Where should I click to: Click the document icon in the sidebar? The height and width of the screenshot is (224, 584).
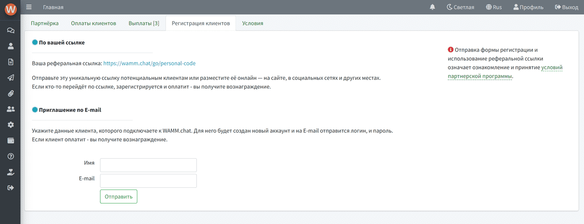(10, 62)
